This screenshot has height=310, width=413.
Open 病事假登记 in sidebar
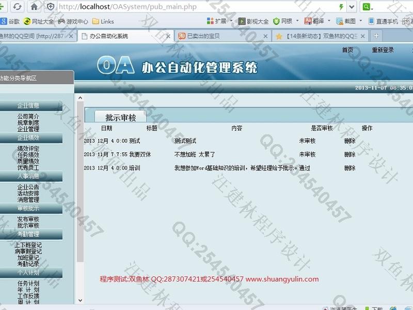coord(28,251)
